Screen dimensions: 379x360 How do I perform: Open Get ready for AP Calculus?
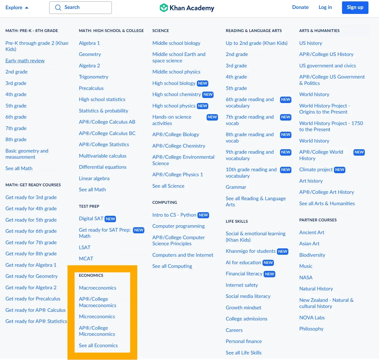coord(36,310)
